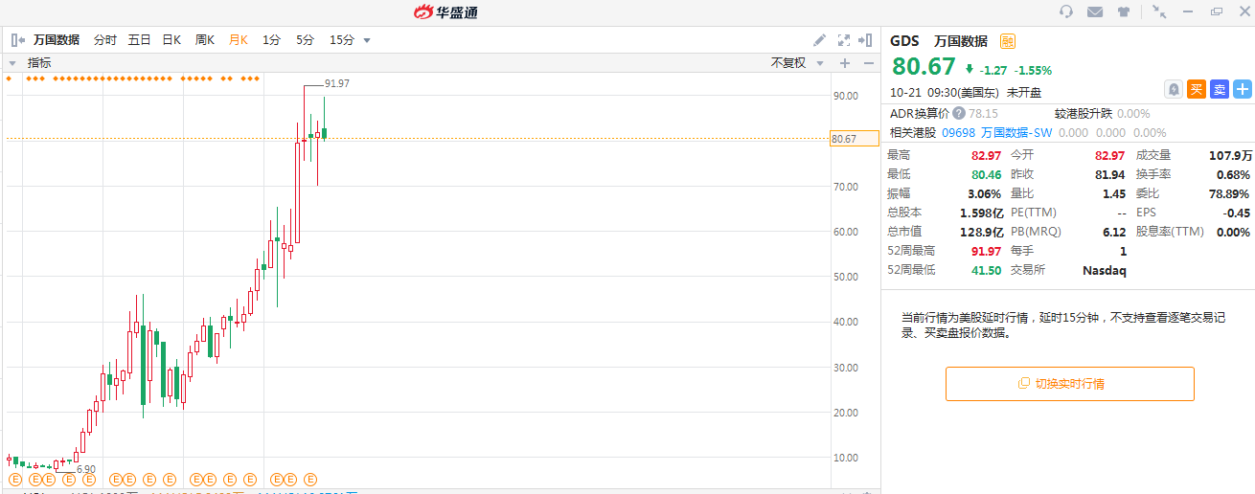Click the 52周最低 value 41.50
Screen dimensions: 1255x494
click(987, 270)
